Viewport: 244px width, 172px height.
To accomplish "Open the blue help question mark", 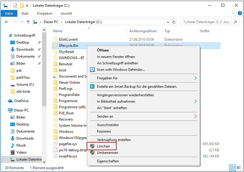I will click(240, 13).
